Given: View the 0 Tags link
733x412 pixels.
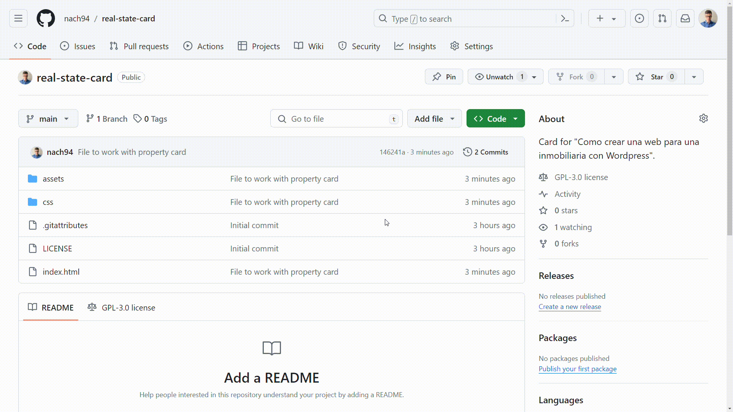Looking at the screenshot, I should [x=150, y=119].
